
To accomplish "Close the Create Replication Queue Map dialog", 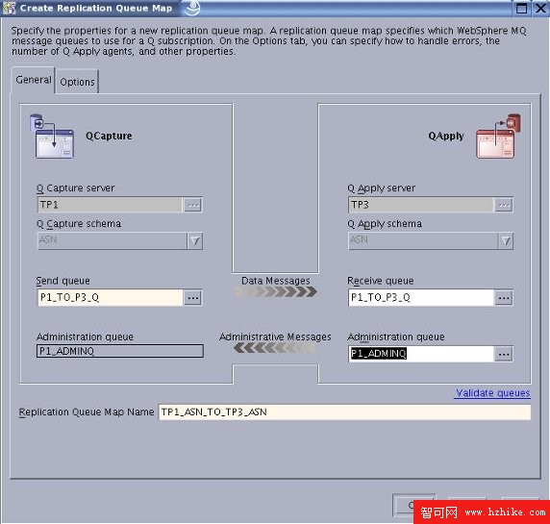I will (541, 8).
